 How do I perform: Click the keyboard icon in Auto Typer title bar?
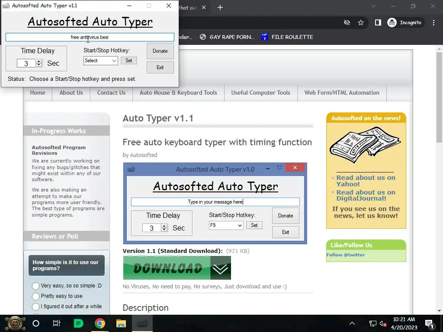pos(6,6)
